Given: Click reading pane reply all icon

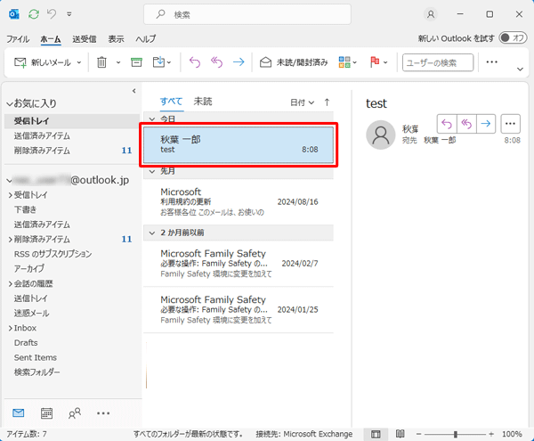Looking at the screenshot, I should [x=466, y=124].
